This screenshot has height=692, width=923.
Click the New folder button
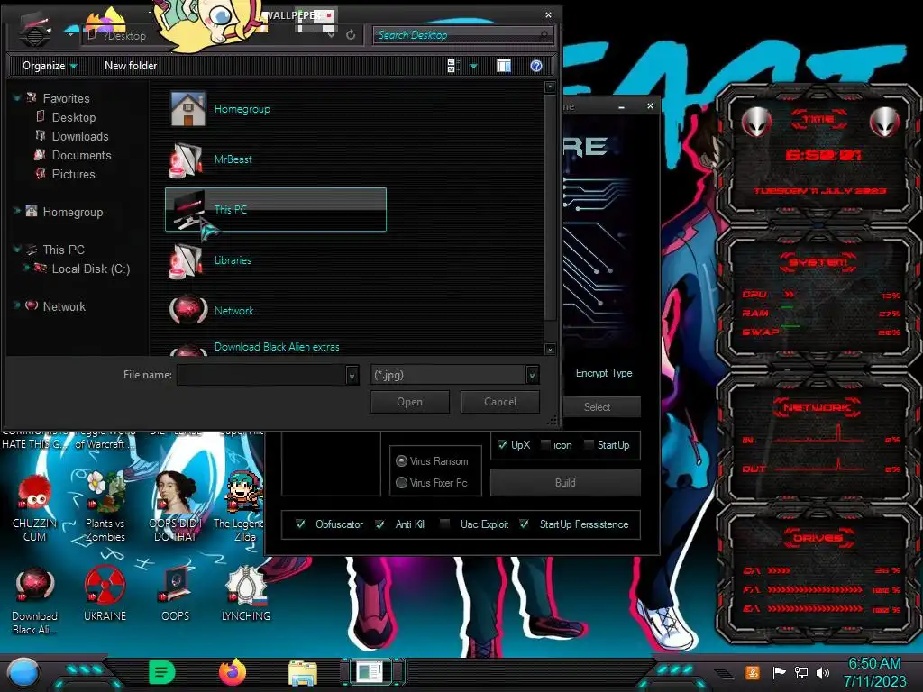(131, 66)
